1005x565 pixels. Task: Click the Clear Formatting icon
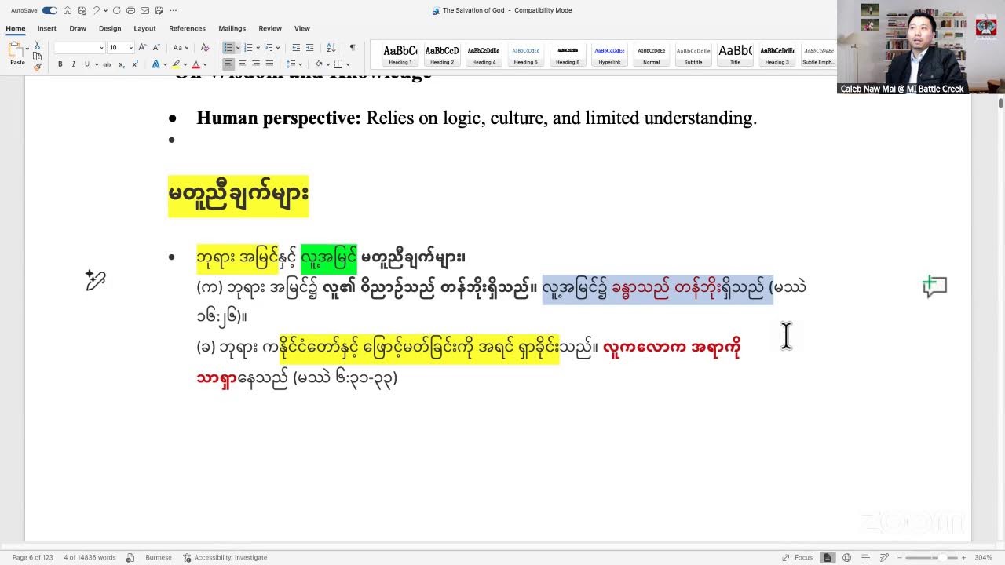205,48
